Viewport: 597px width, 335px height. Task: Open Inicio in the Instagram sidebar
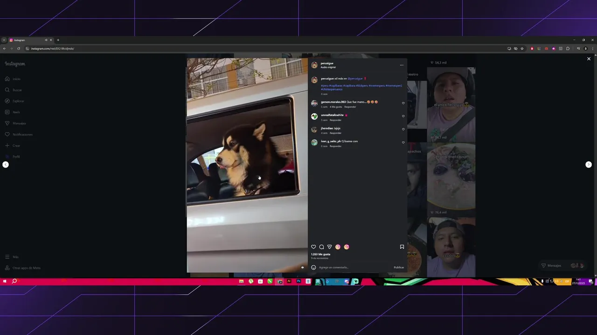coord(13,79)
